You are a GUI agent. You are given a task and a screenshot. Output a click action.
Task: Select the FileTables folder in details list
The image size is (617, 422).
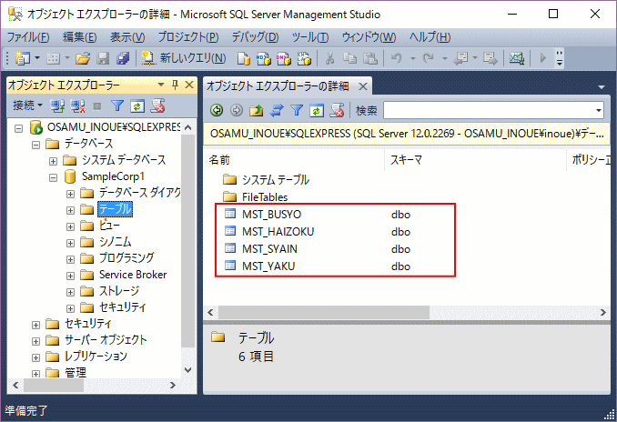[x=265, y=197]
